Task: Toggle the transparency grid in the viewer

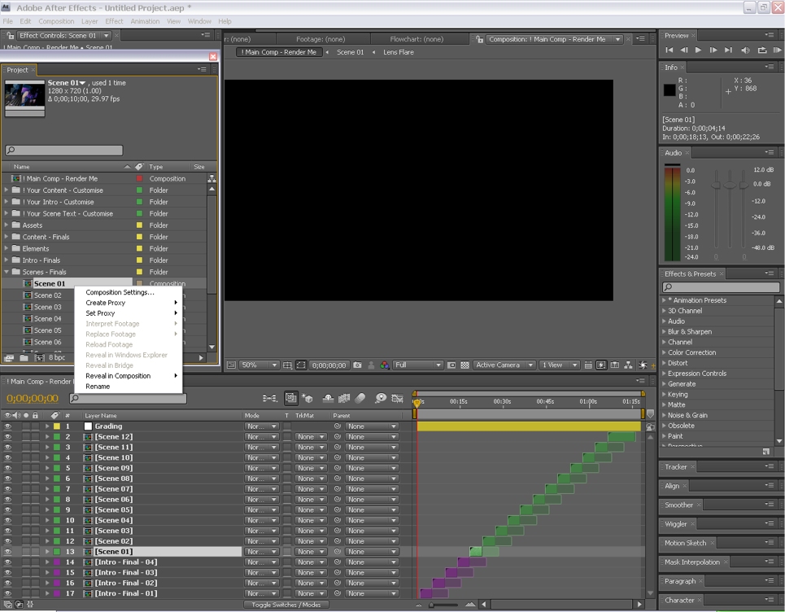Action: point(465,365)
